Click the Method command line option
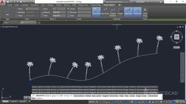This screenshot has height=104, width=186. tap(88, 96)
